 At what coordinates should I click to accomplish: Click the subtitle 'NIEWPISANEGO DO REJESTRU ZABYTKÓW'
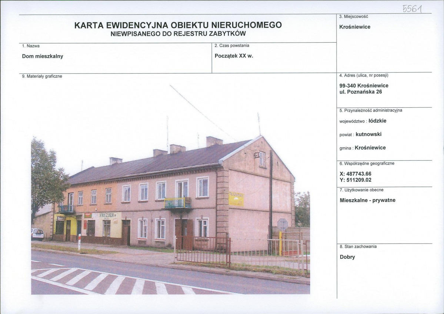point(178,34)
